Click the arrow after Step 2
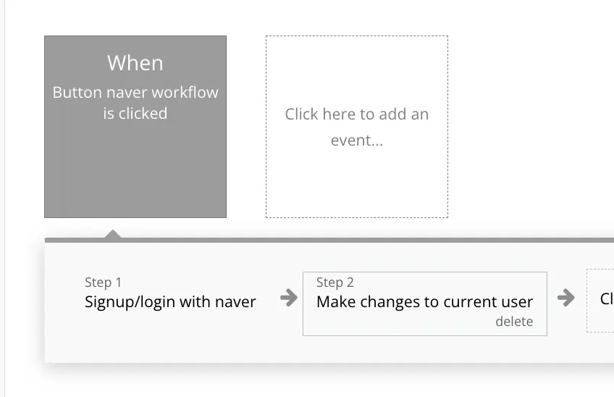 click(566, 298)
